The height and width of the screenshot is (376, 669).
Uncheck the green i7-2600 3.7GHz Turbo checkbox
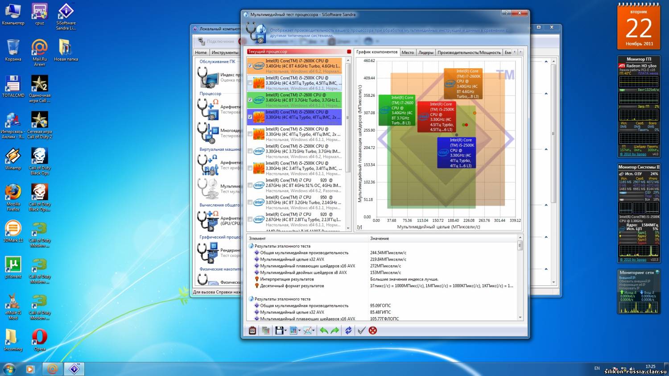[x=250, y=100]
